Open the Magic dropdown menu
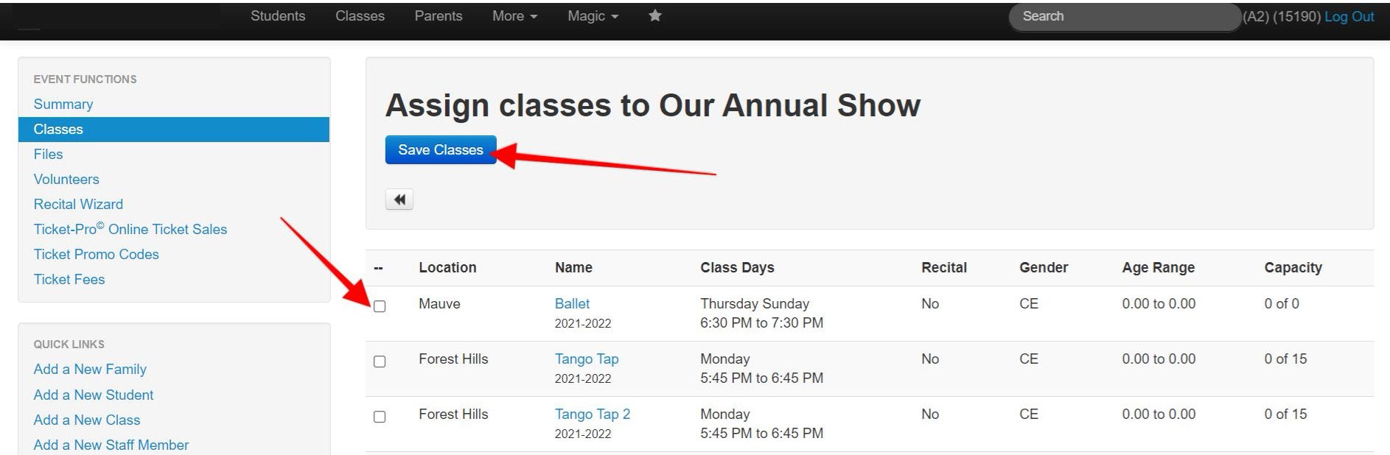This screenshot has width=1390, height=455. (x=593, y=16)
